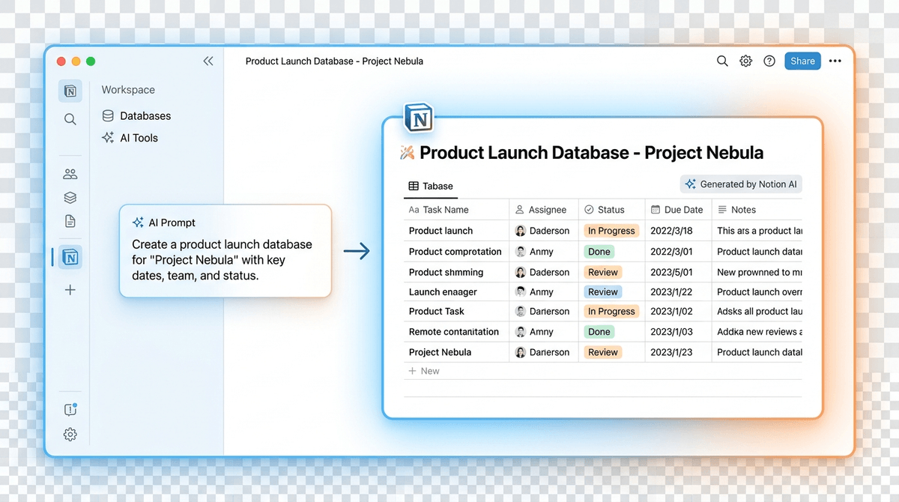Click the Generated by Notion AI badge
The width and height of the screenshot is (899, 502).
(740, 184)
